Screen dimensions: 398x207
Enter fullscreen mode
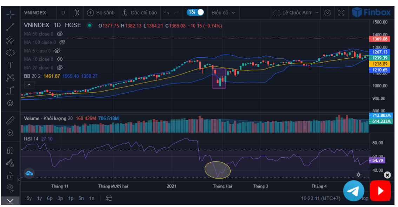[341, 13]
